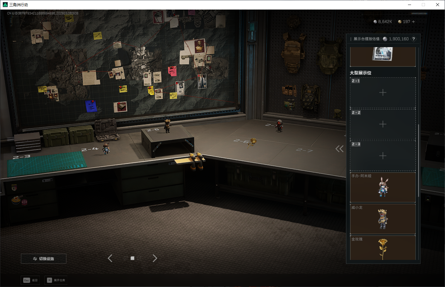Add item to display slot 2-2

(383, 124)
